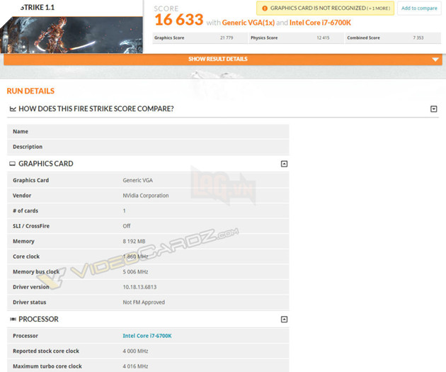The width and height of the screenshot is (446, 372).
Task: Open the Generic VGA(1x) link in score header
Action: 248,23
